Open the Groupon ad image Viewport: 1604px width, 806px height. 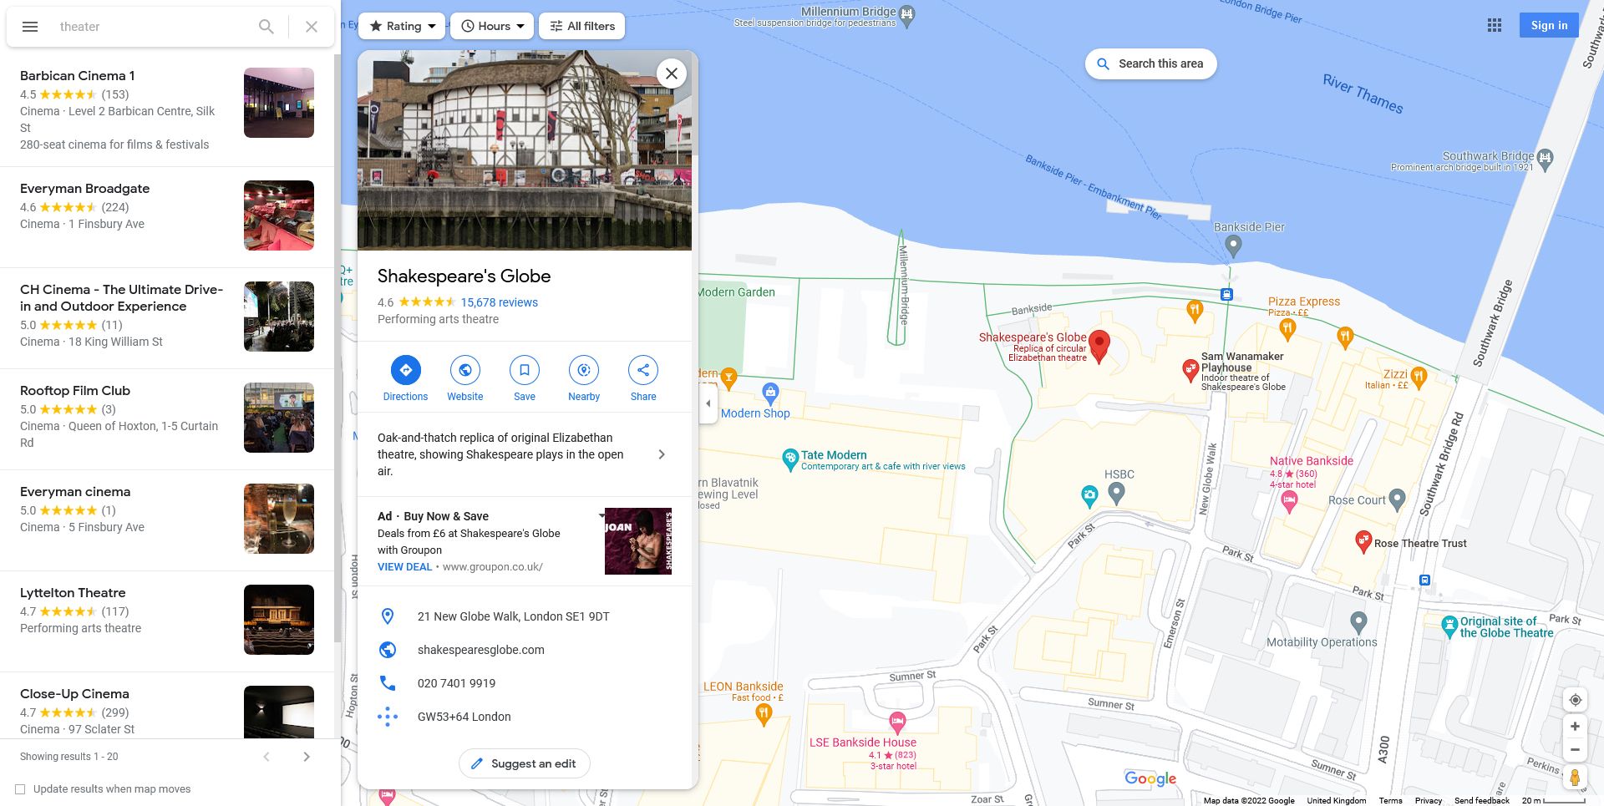638,541
